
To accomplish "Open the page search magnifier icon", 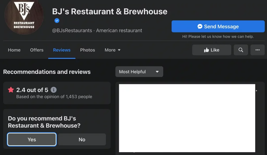I will pos(241,50).
